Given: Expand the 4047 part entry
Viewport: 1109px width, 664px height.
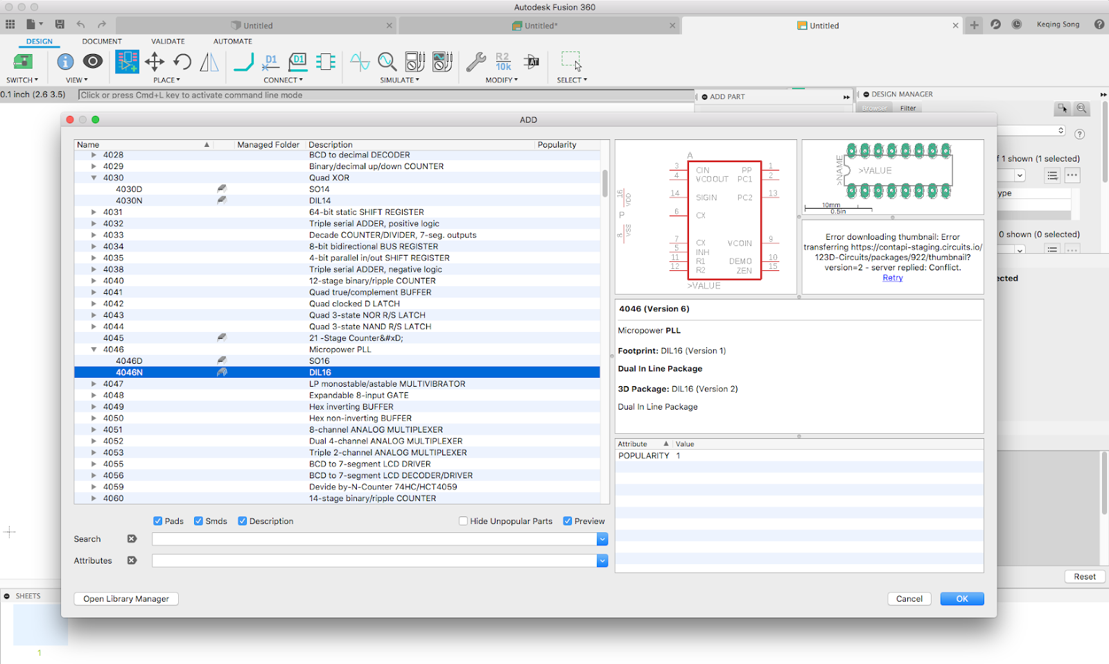Looking at the screenshot, I should (x=94, y=384).
